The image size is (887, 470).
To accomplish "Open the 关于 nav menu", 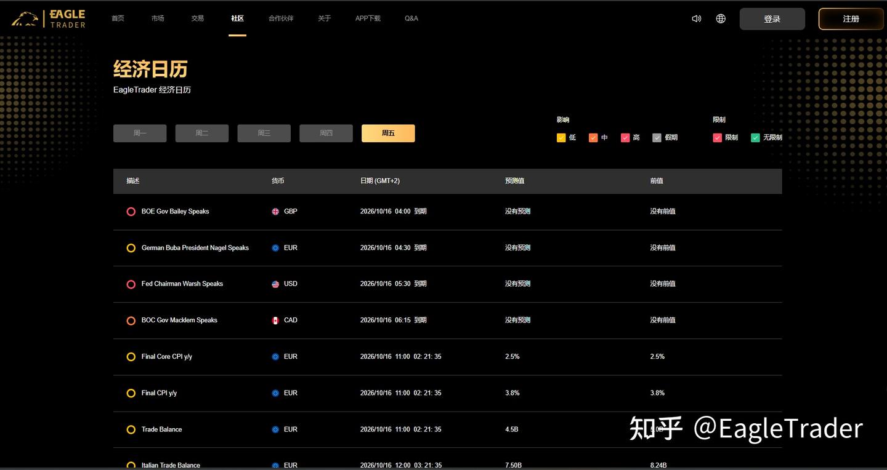I will click(x=325, y=18).
